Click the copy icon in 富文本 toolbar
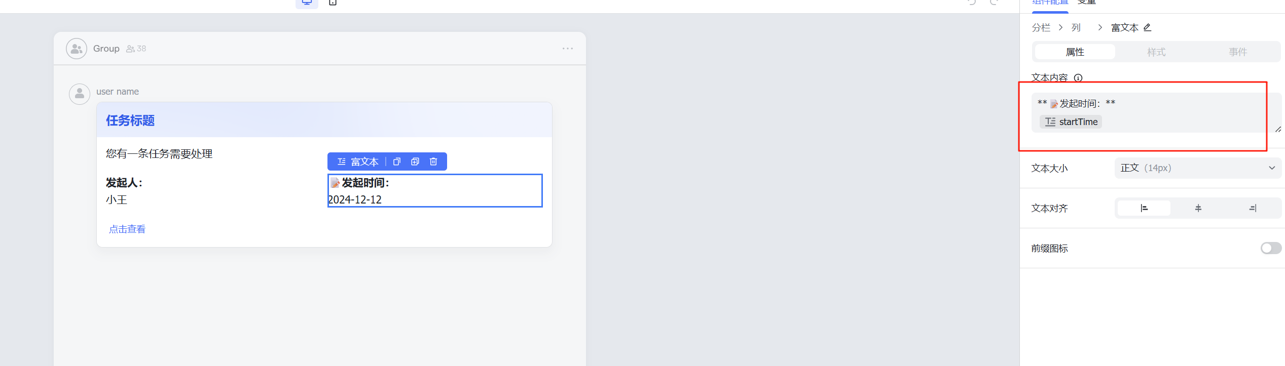 tap(397, 161)
